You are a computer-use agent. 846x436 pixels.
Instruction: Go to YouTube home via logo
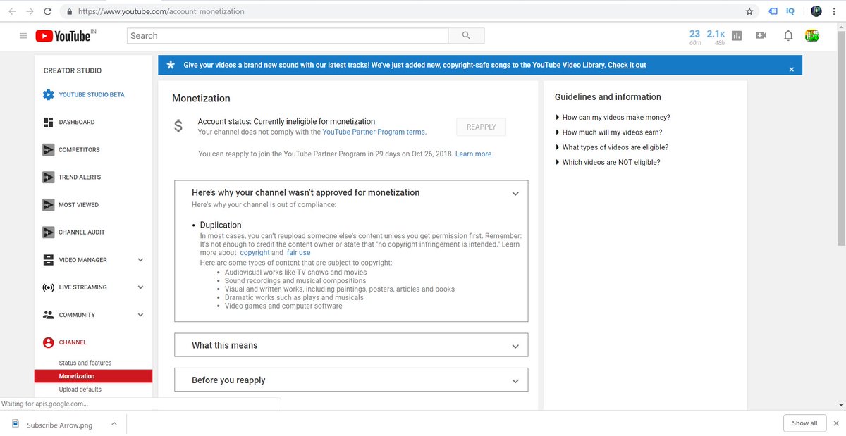65,35
